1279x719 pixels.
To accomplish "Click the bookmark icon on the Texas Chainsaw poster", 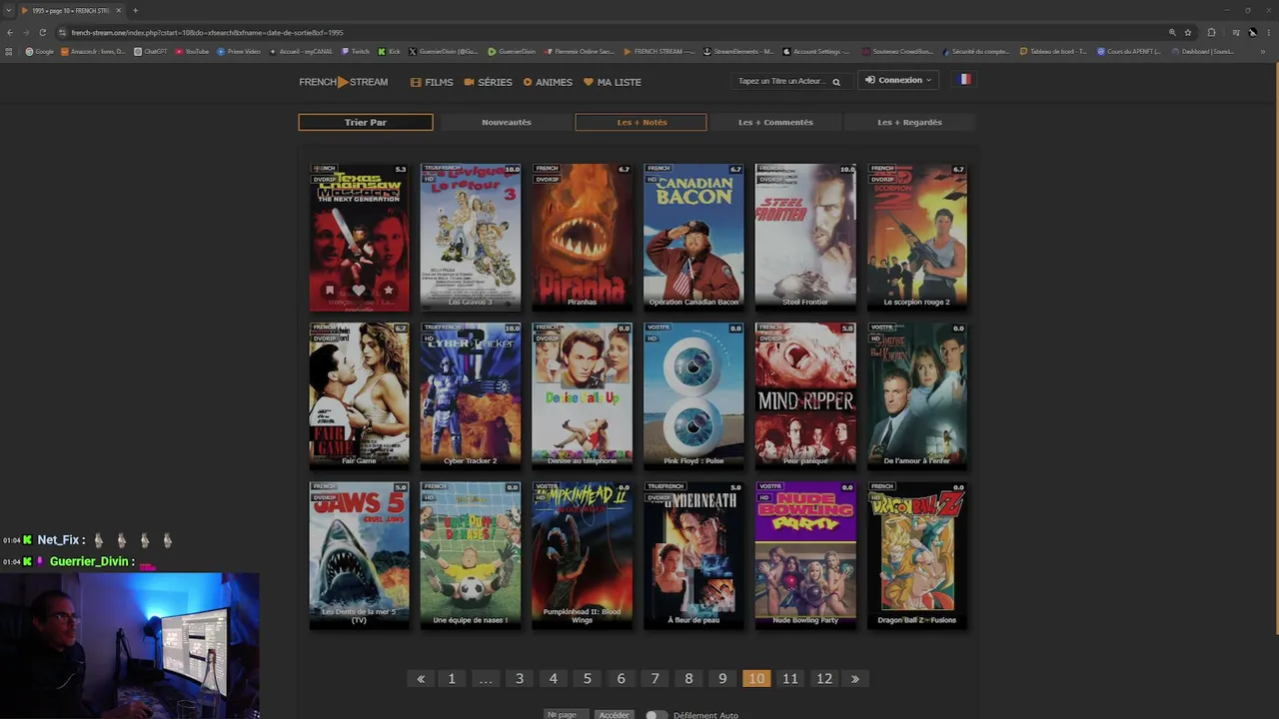I will click(x=330, y=291).
